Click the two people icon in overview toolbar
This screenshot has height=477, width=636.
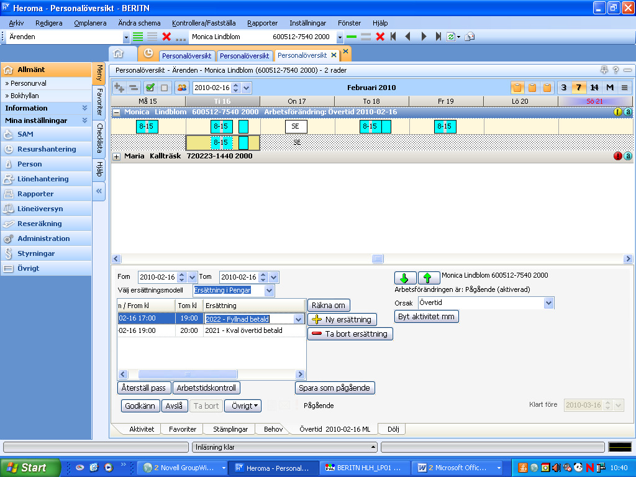[182, 88]
